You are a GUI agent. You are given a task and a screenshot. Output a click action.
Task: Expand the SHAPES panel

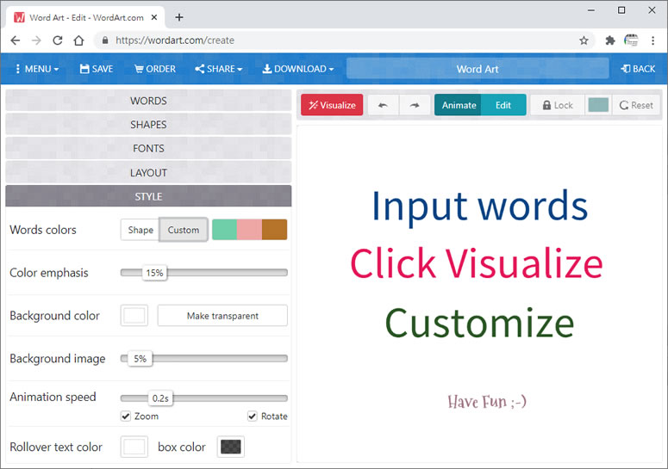pyautogui.click(x=148, y=125)
